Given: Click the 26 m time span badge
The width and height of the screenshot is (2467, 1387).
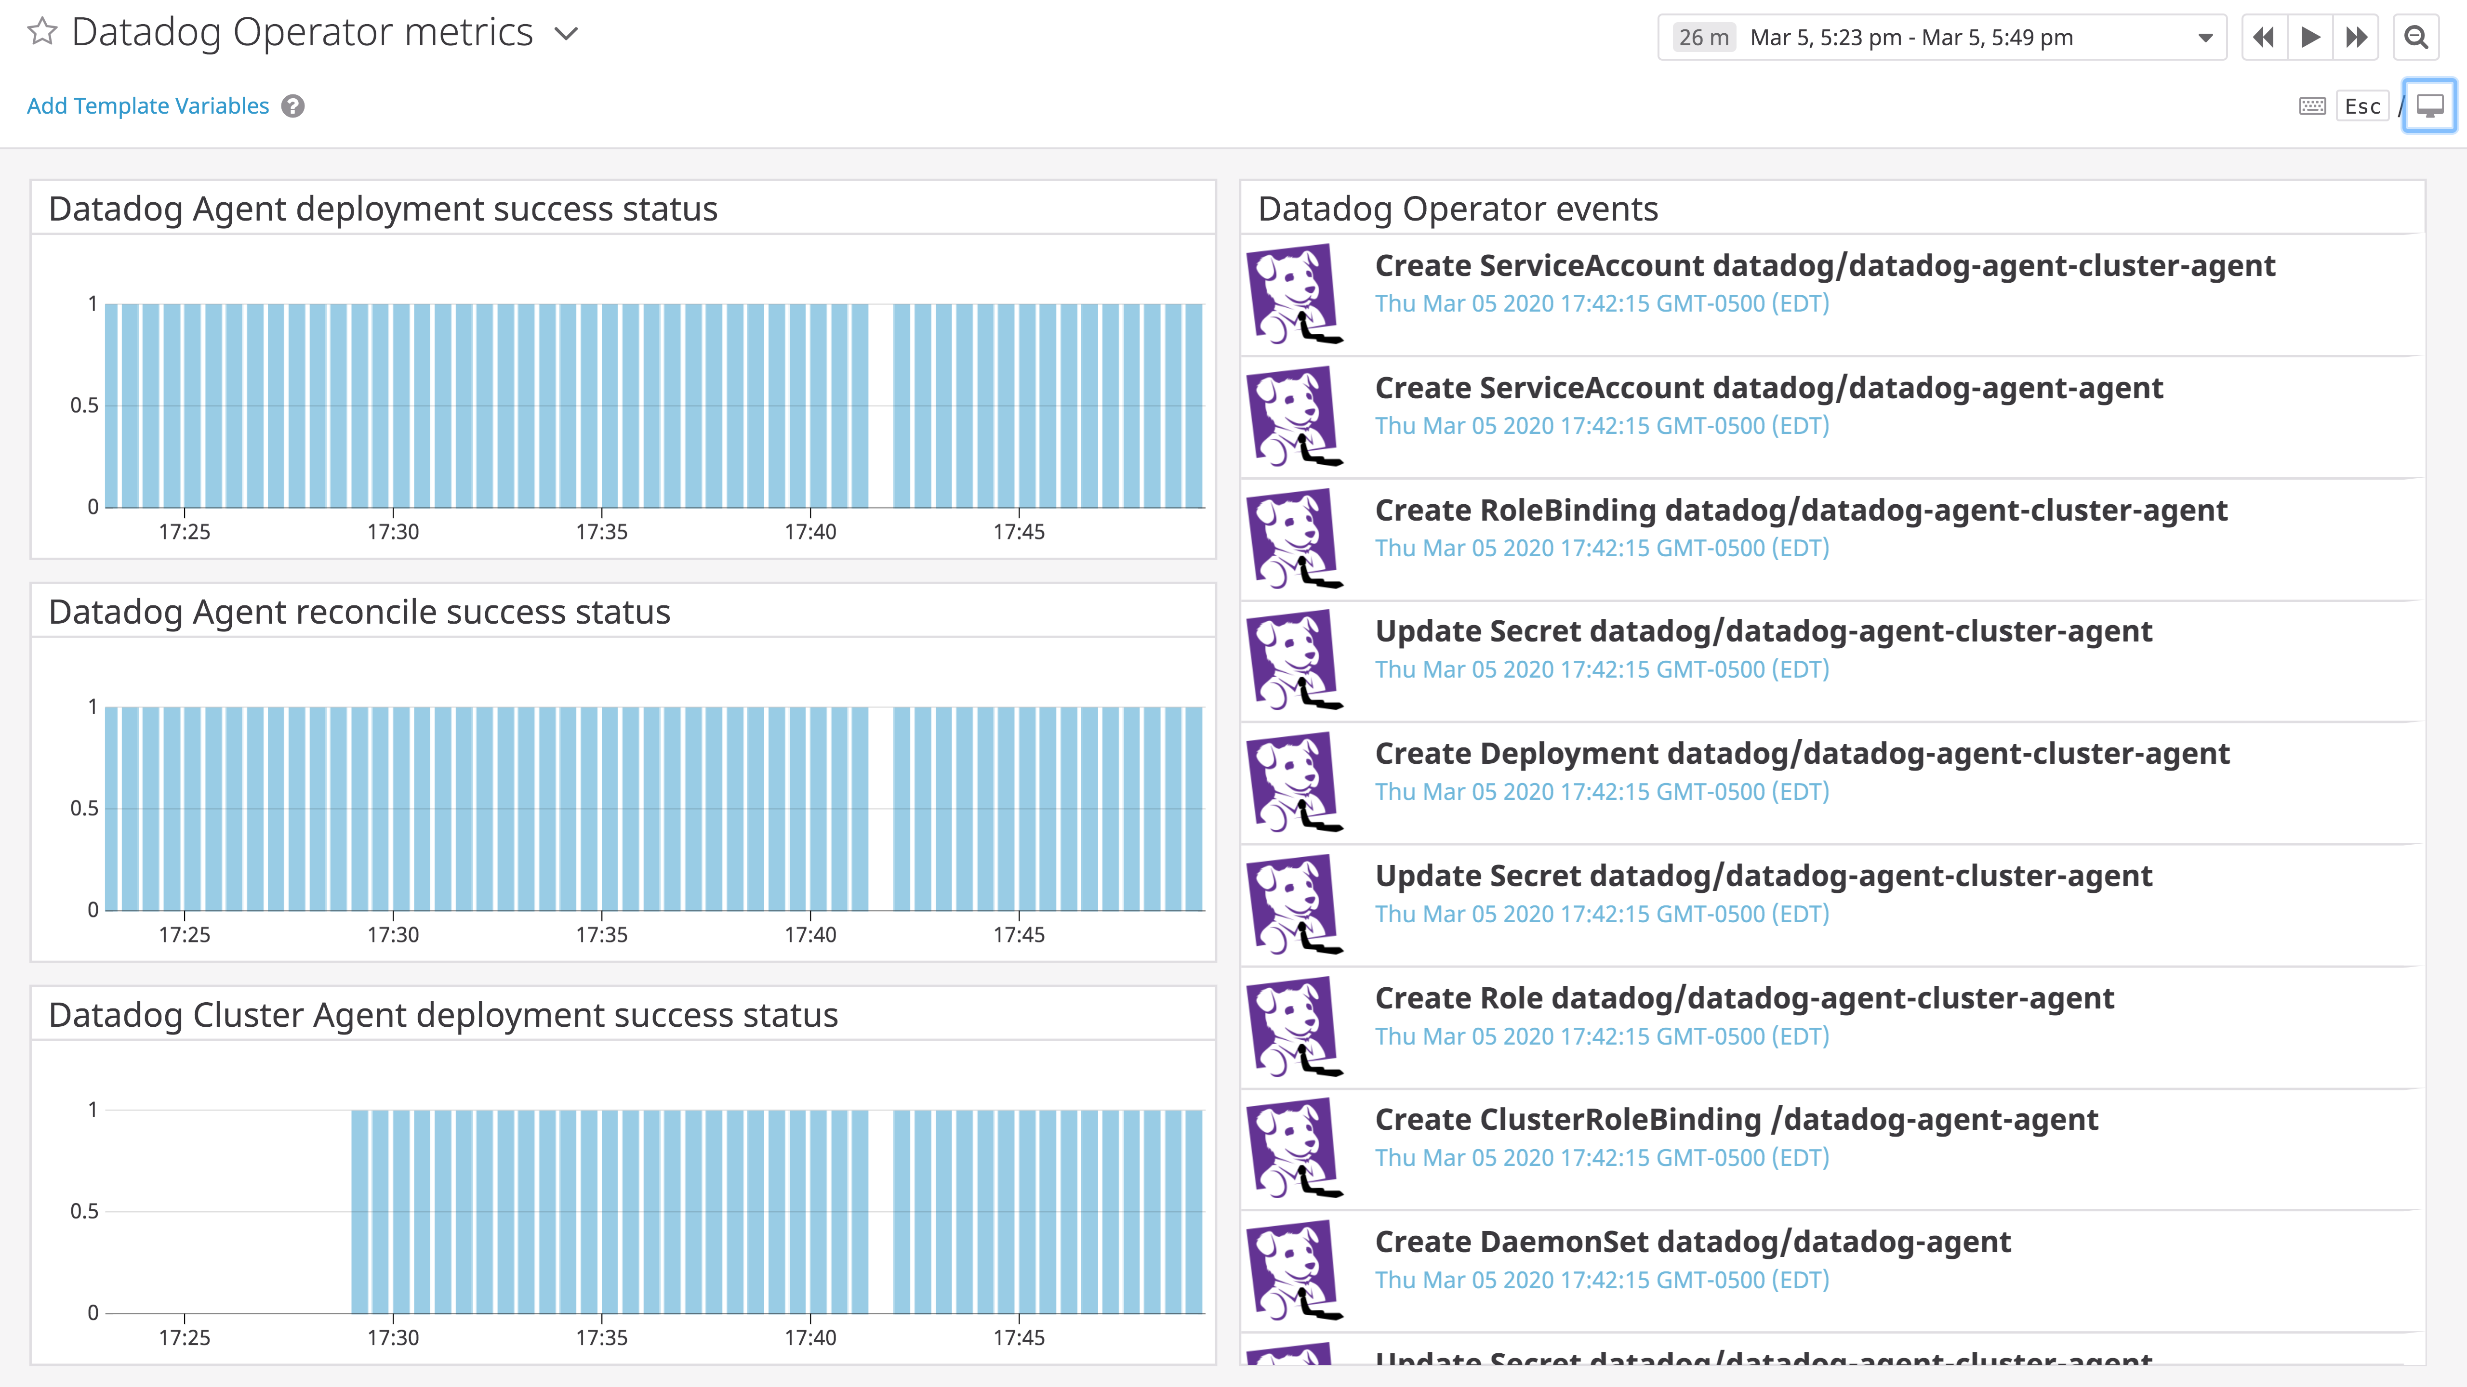Looking at the screenshot, I should coord(1704,39).
